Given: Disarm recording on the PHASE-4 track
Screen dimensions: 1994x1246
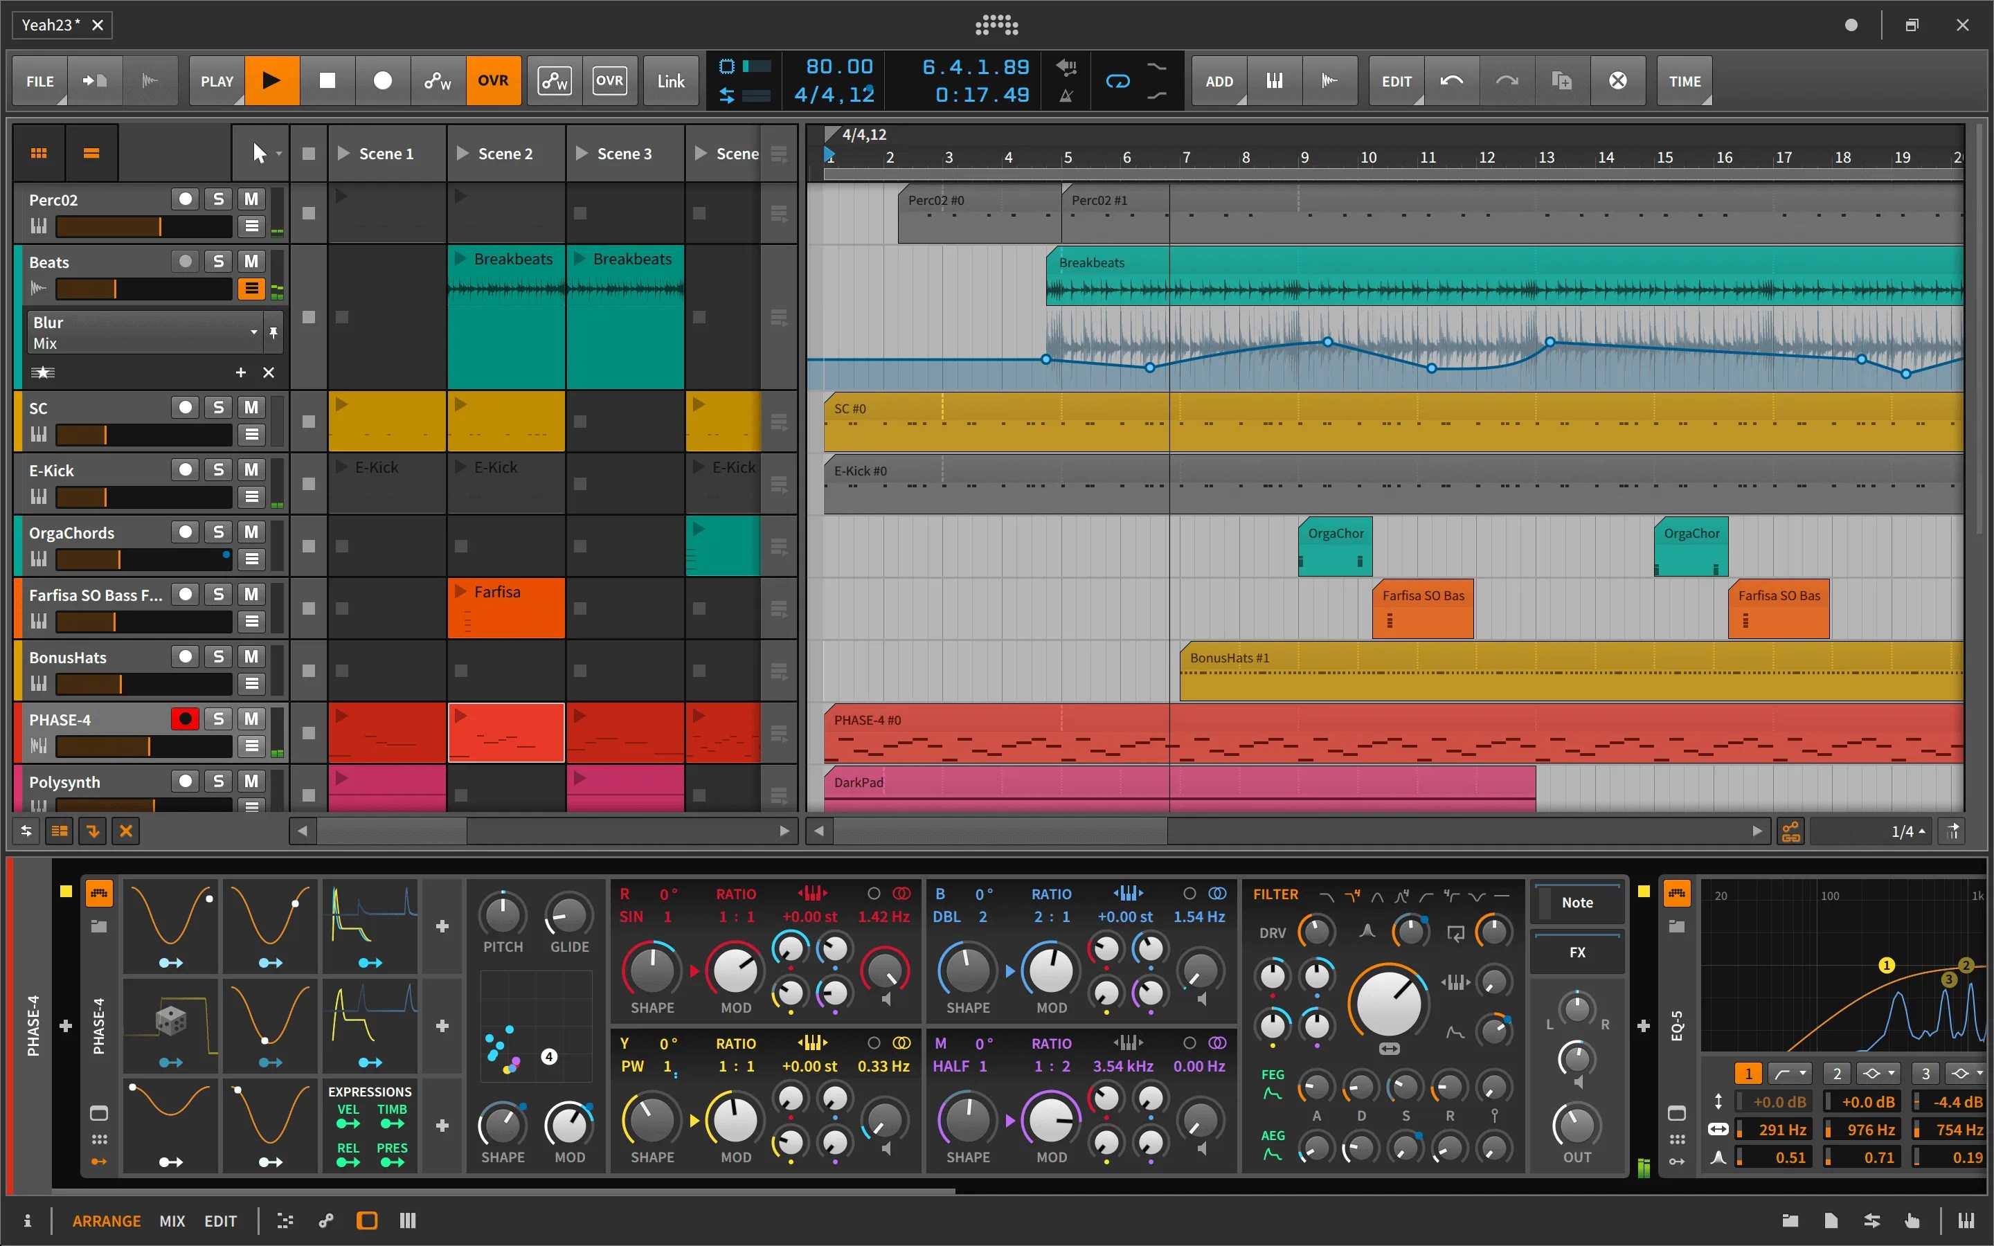Looking at the screenshot, I should tap(186, 719).
